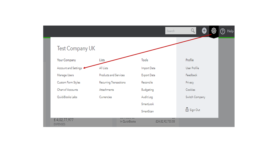Select Import Data tool
This screenshot has height=156, width=278.
pyautogui.click(x=148, y=68)
